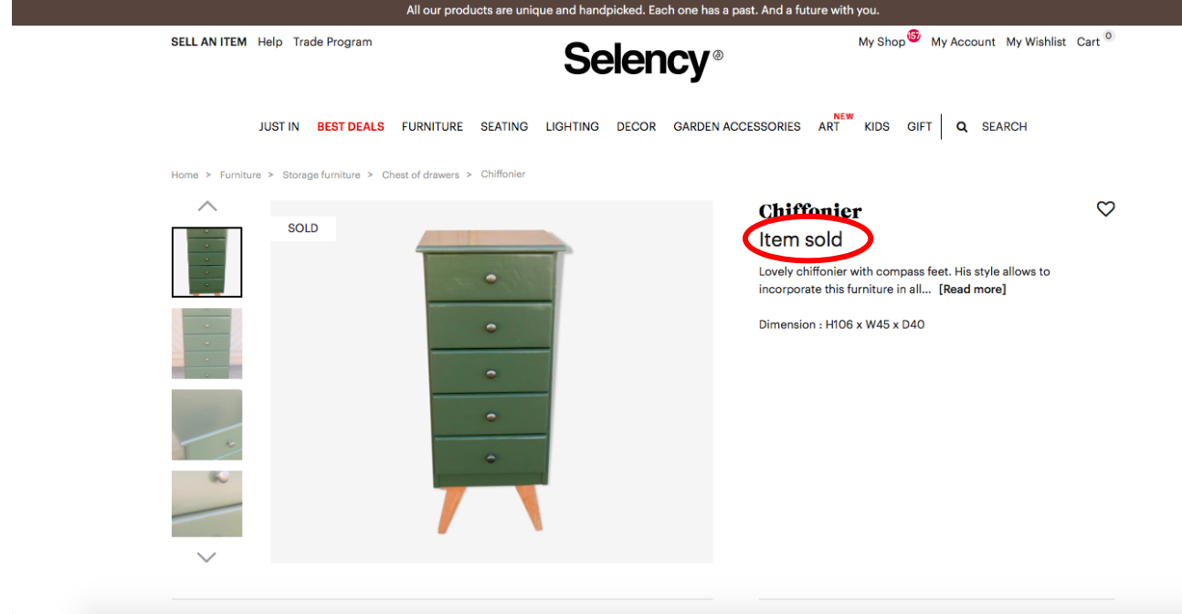Go to the LIGHTING category
Screen dimensions: 1182x614
[573, 127]
